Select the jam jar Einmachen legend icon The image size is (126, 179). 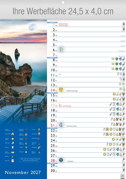[x=39, y=134]
